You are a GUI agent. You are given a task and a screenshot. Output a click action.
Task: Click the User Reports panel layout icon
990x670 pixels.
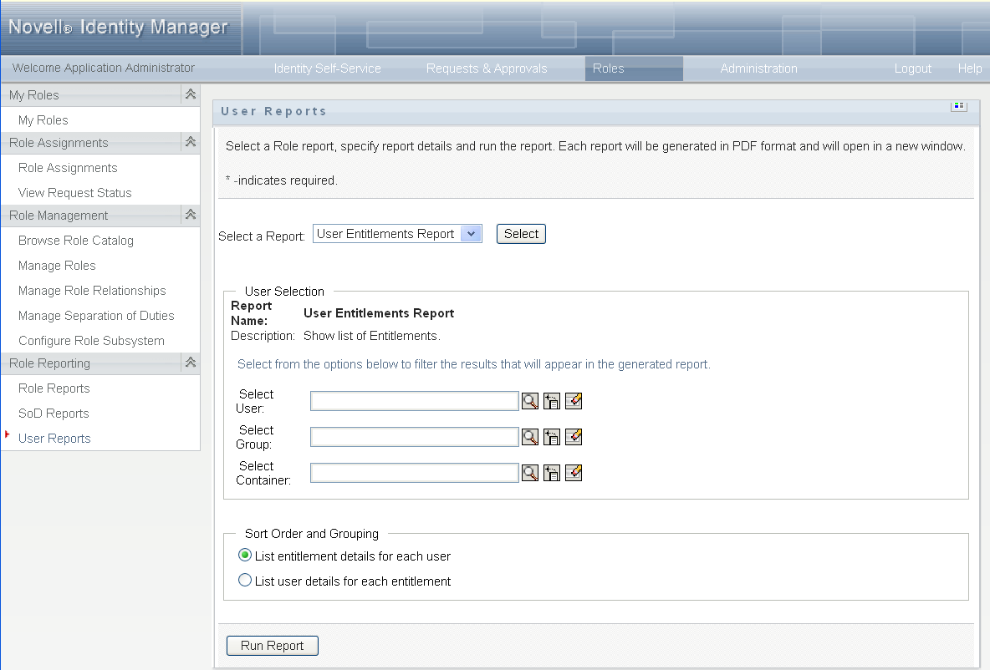coord(958,107)
